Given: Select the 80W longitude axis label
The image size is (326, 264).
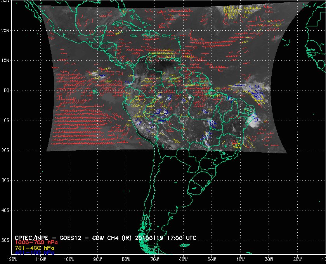Looking at the screenshot, I should (126, 259).
